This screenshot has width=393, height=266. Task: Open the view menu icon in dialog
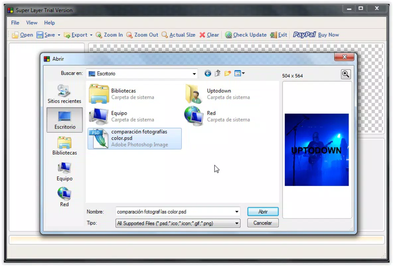239,73
